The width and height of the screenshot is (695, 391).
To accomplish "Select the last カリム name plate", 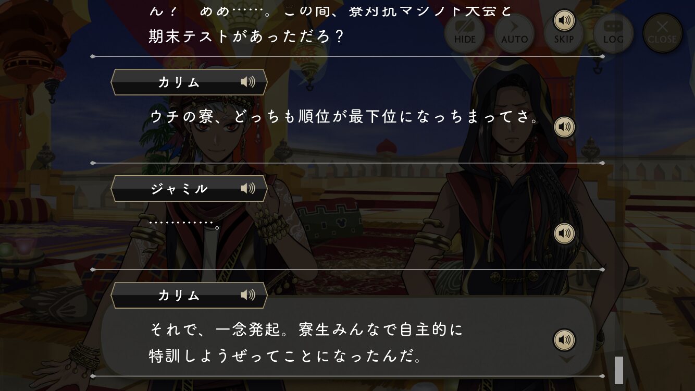I will (x=189, y=295).
